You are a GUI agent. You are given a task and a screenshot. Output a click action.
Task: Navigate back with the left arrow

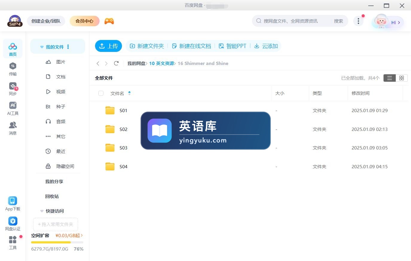[98, 63]
